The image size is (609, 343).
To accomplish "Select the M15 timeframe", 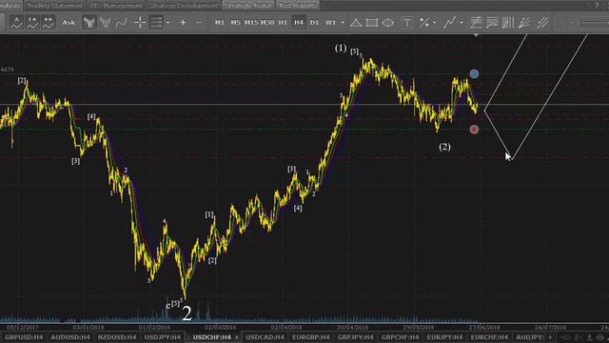I will (251, 23).
